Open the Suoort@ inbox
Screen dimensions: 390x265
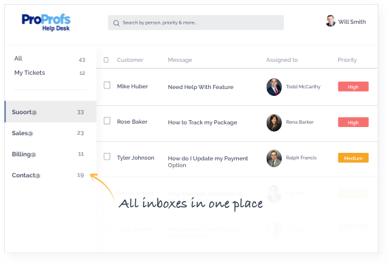[x=50, y=111]
